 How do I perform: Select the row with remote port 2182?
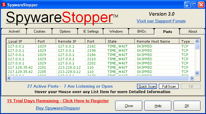pyautogui.click(x=101, y=46)
